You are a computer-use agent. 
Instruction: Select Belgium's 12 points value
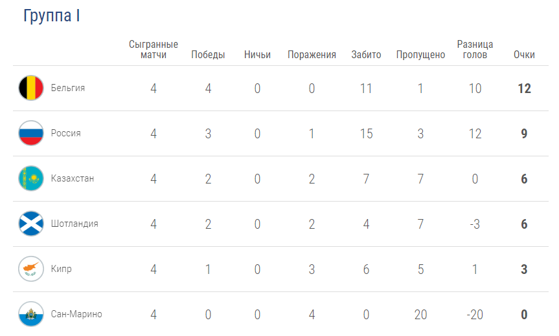click(x=524, y=88)
